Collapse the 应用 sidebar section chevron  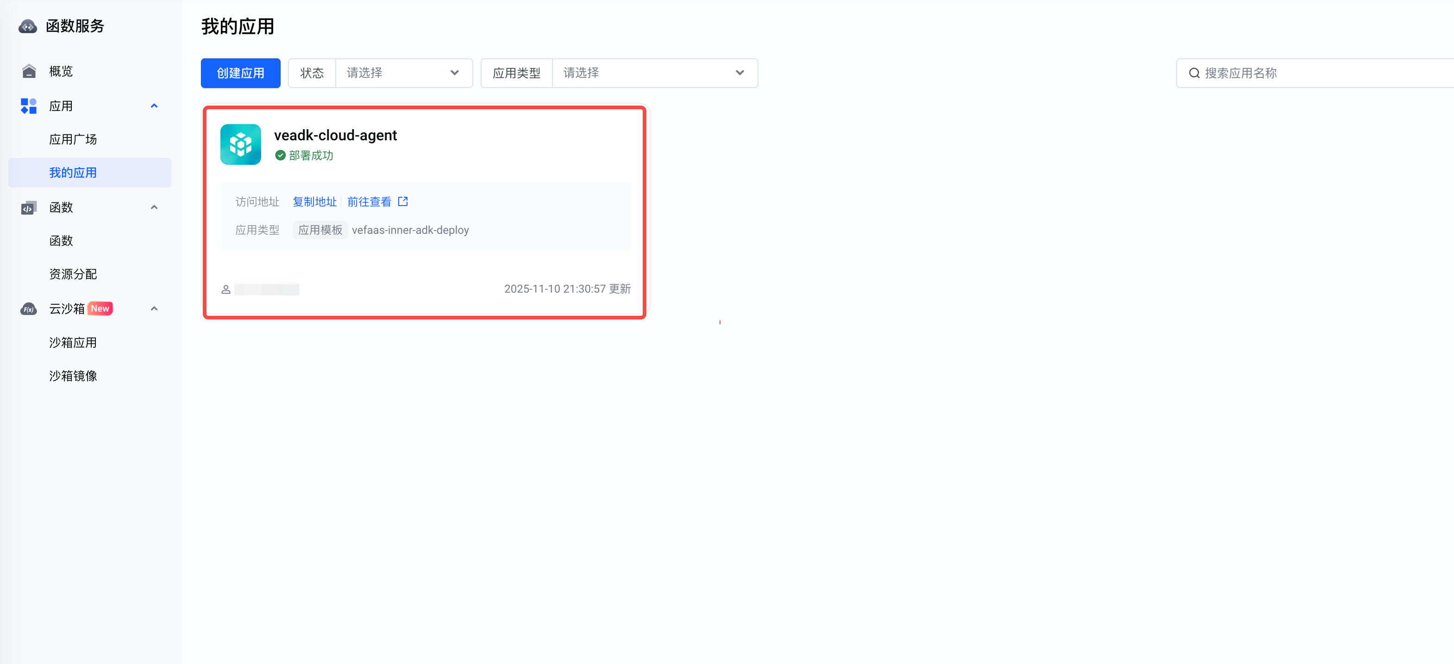pyautogui.click(x=154, y=106)
